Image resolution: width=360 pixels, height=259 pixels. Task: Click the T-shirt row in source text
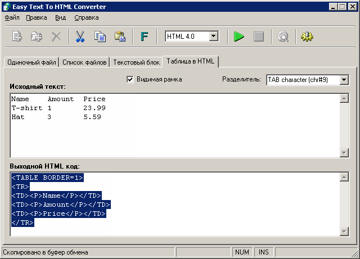58,108
